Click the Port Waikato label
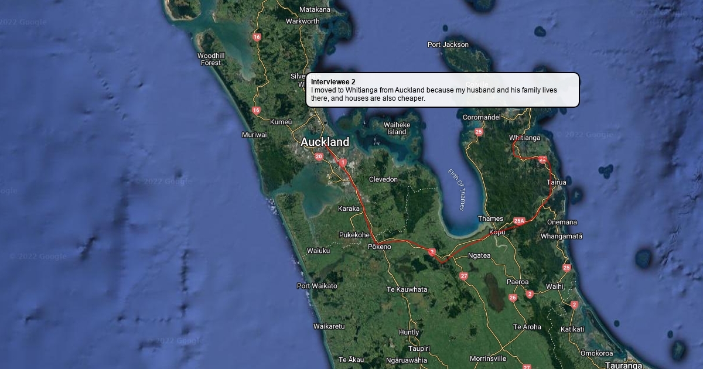 (x=317, y=286)
